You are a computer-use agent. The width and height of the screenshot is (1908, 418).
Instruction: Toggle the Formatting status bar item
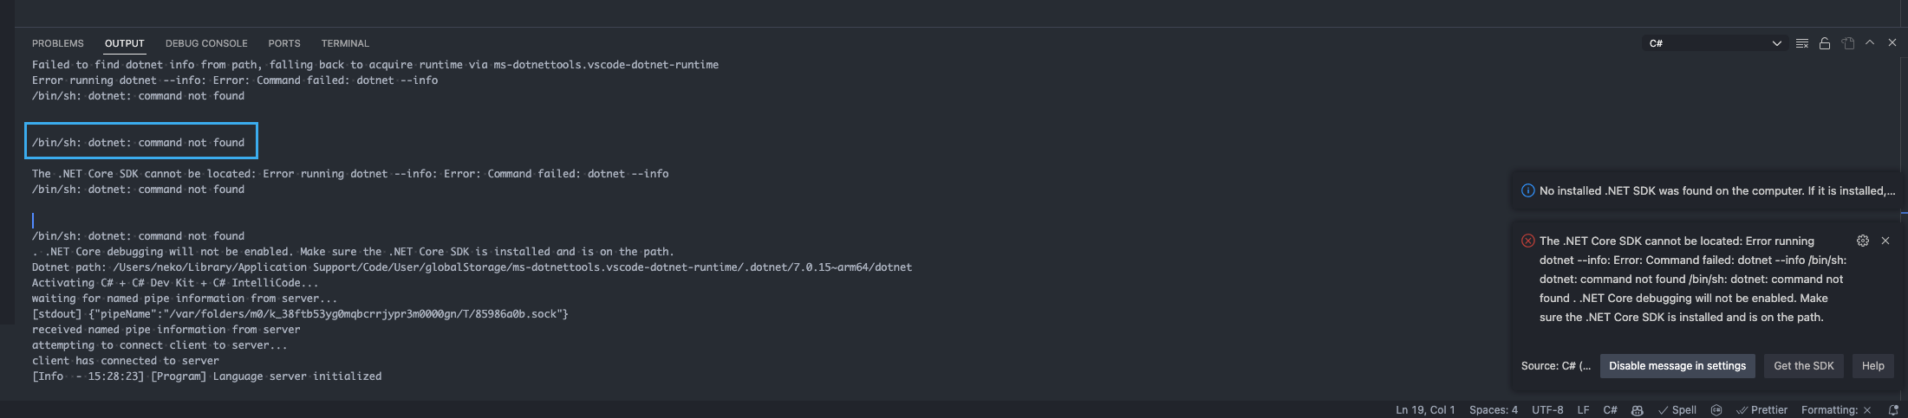pos(1835,410)
